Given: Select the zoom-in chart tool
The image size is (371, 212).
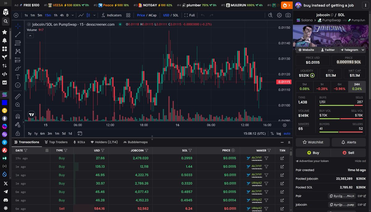Looking at the screenshot, I should point(18,105).
